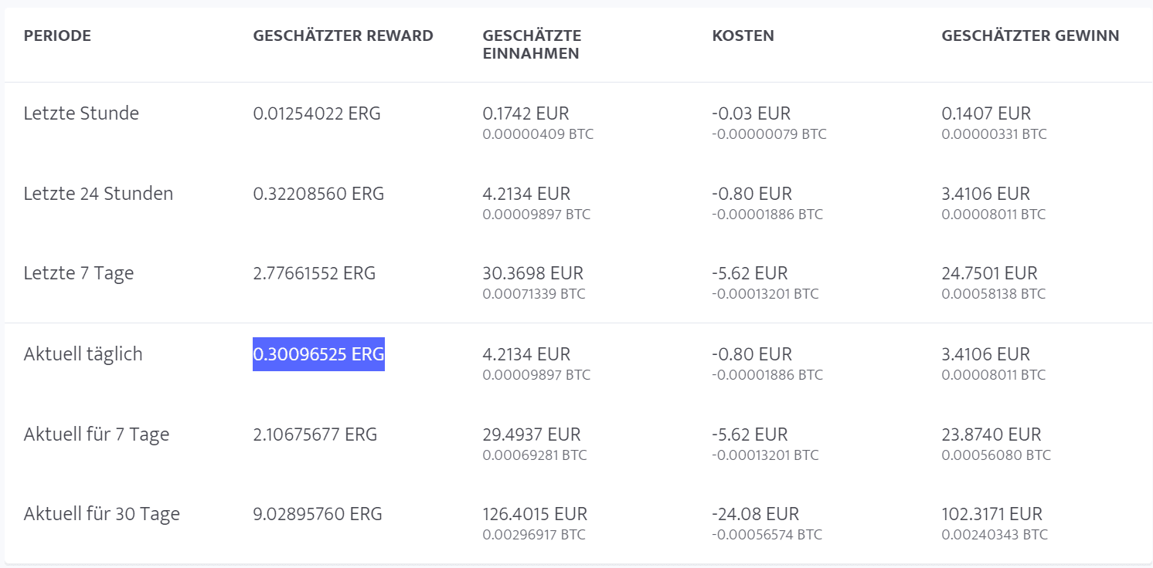Select the Aktuell für 7 Tage label
This screenshot has width=1153, height=568.
point(97,434)
